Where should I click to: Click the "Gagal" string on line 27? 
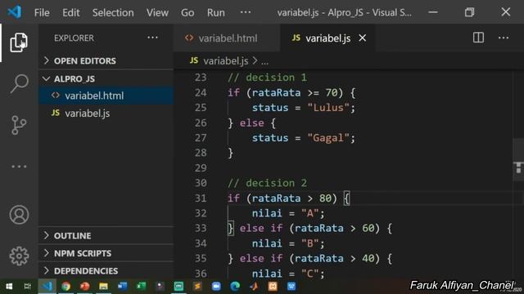tap(328, 138)
